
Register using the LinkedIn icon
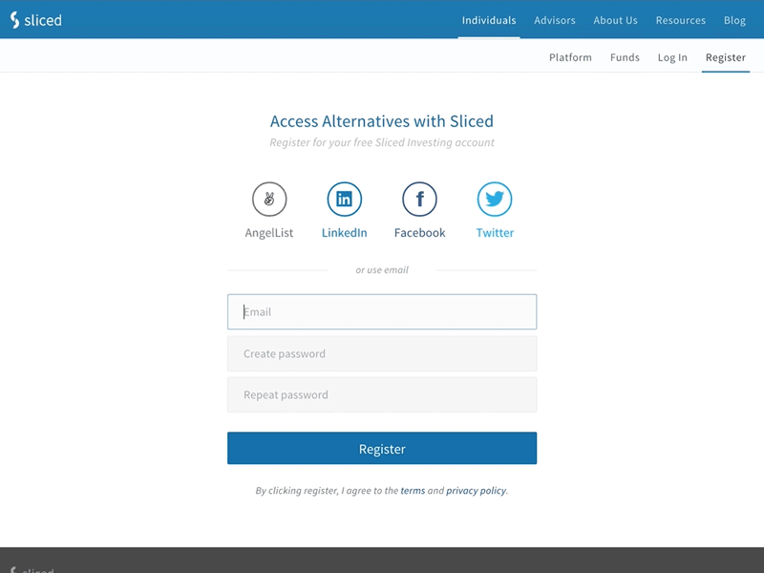click(x=344, y=201)
